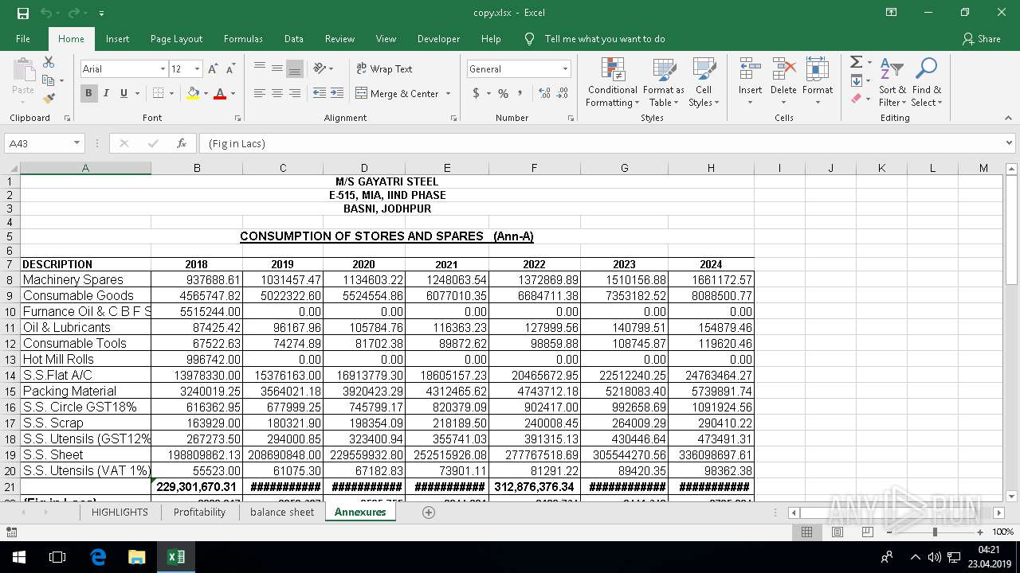The width and height of the screenshot is (1020, 573).
Task: Click the Format Painter brush
Action: pos(49,99)
